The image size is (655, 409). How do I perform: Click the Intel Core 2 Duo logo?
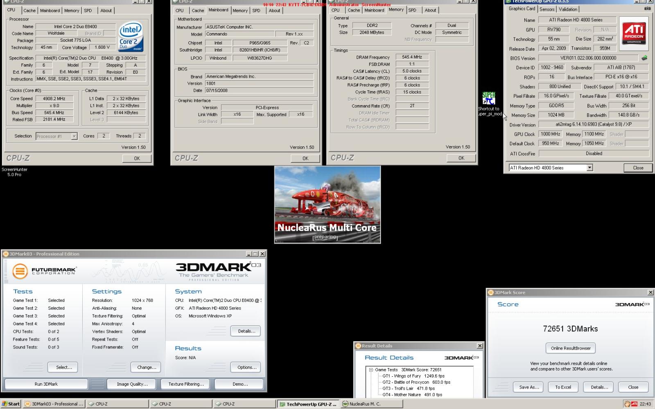[x=131, y=37]
